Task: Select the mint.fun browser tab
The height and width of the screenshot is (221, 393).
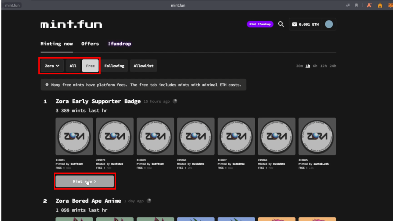Action: point(12,5)
